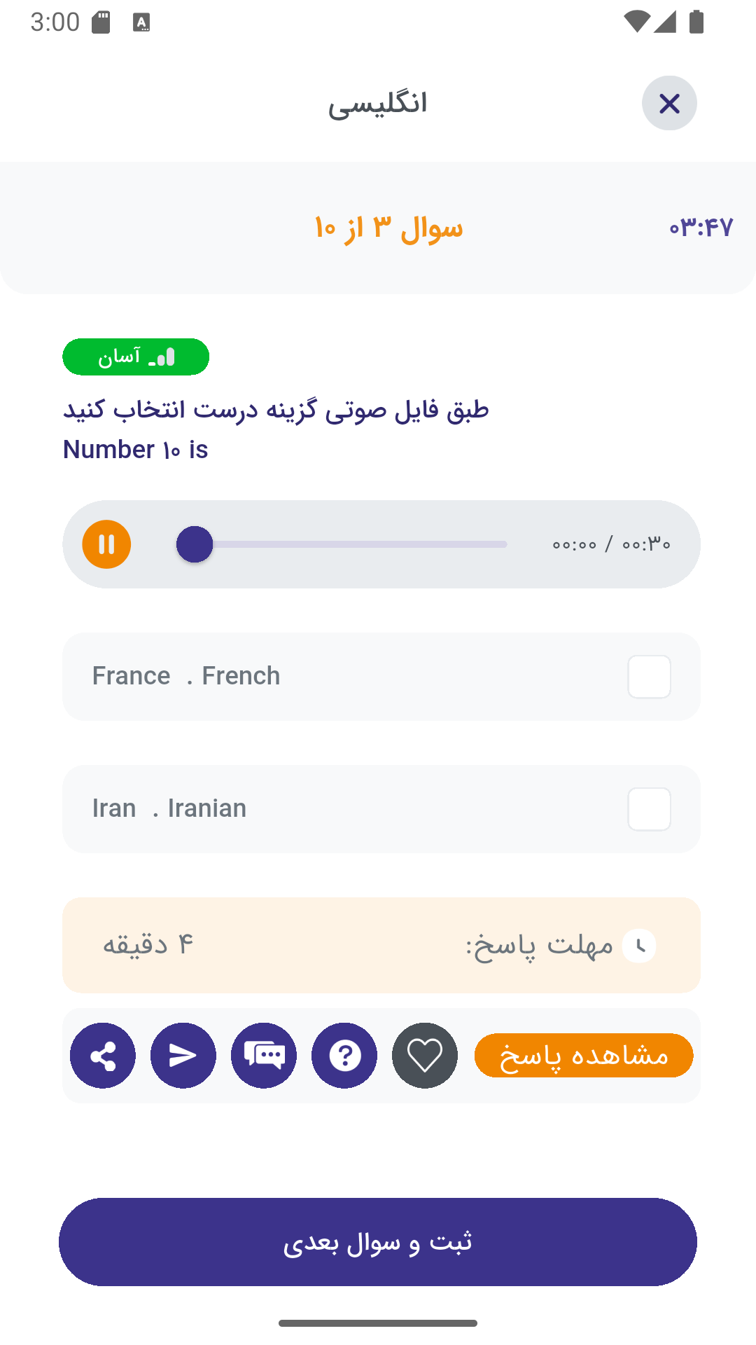The height and width of the screenshot is (1345, 756).
Task: Tap the Android home gesture bar
Action: pos(378,1323)
